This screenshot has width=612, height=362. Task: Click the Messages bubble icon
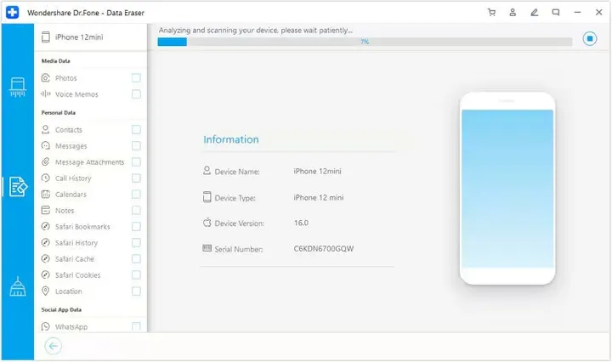click(46, 146)
